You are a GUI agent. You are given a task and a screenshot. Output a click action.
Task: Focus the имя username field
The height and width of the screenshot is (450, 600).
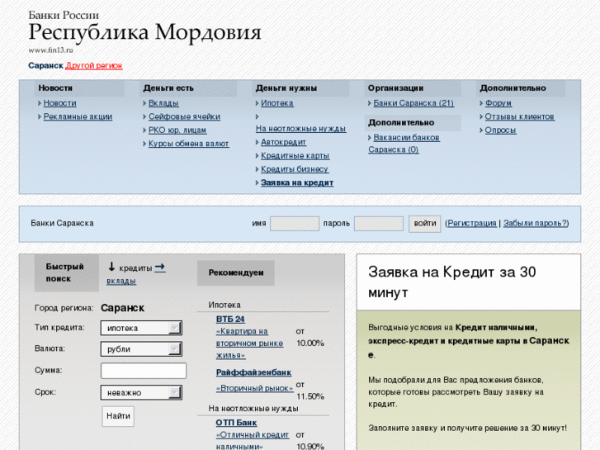295,224
